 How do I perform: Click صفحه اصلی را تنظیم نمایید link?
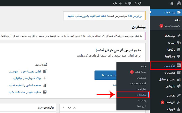[24, 85]
